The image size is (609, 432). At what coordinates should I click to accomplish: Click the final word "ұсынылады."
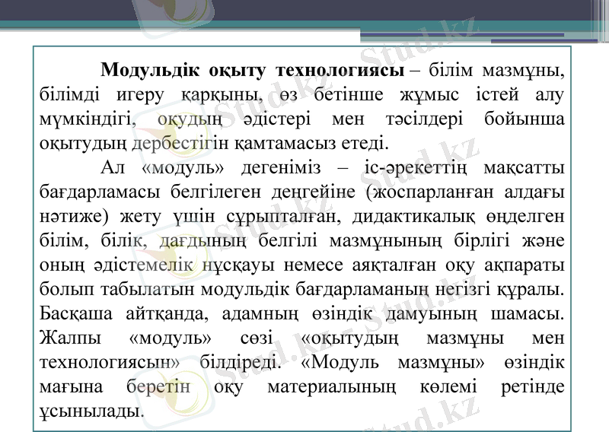(92, 411)
